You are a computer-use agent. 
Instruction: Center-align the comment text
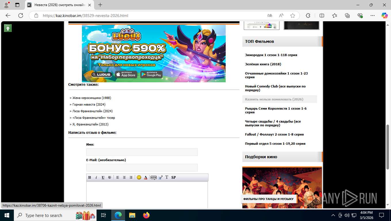point(124,178)
